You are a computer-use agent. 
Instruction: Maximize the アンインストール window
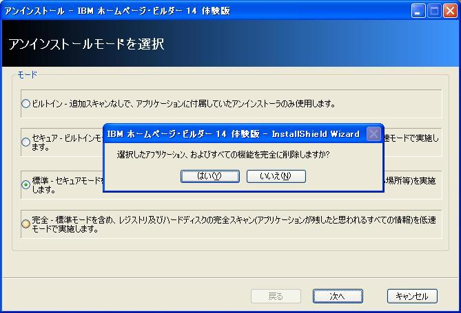pos(434,11)
